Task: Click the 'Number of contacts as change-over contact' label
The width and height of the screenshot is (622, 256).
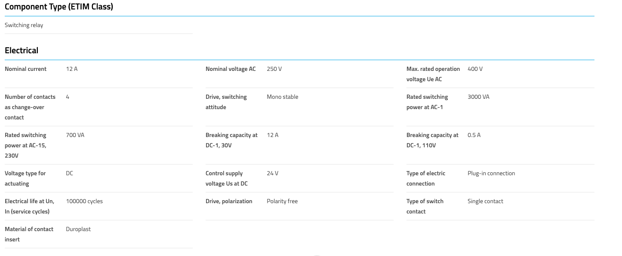Action: point(30,107)
